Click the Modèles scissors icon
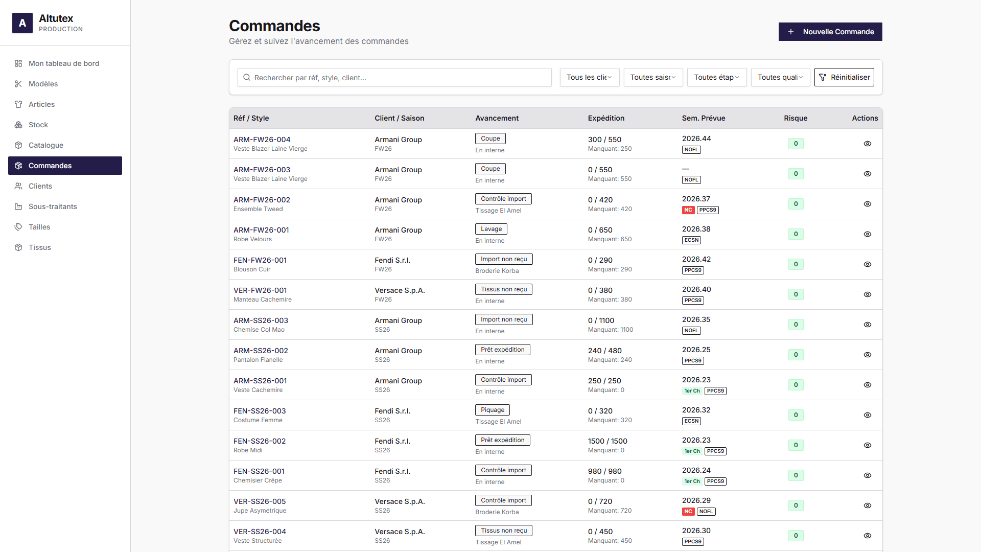The width and height of the screenshot is (981, 552). [18, 84]
